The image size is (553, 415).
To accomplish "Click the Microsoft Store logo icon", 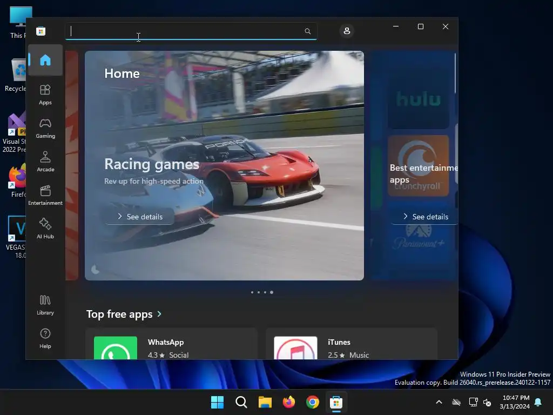I will click(41, 31).
